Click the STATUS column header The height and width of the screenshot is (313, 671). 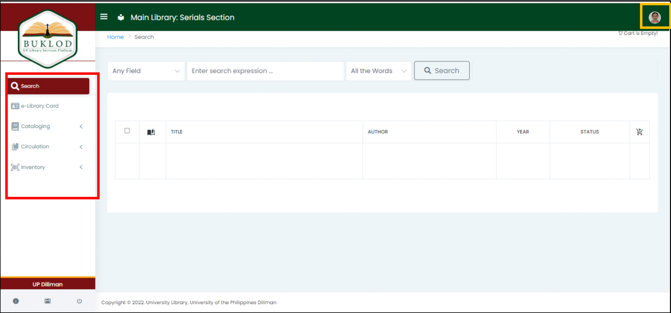[x=590, y=132]
